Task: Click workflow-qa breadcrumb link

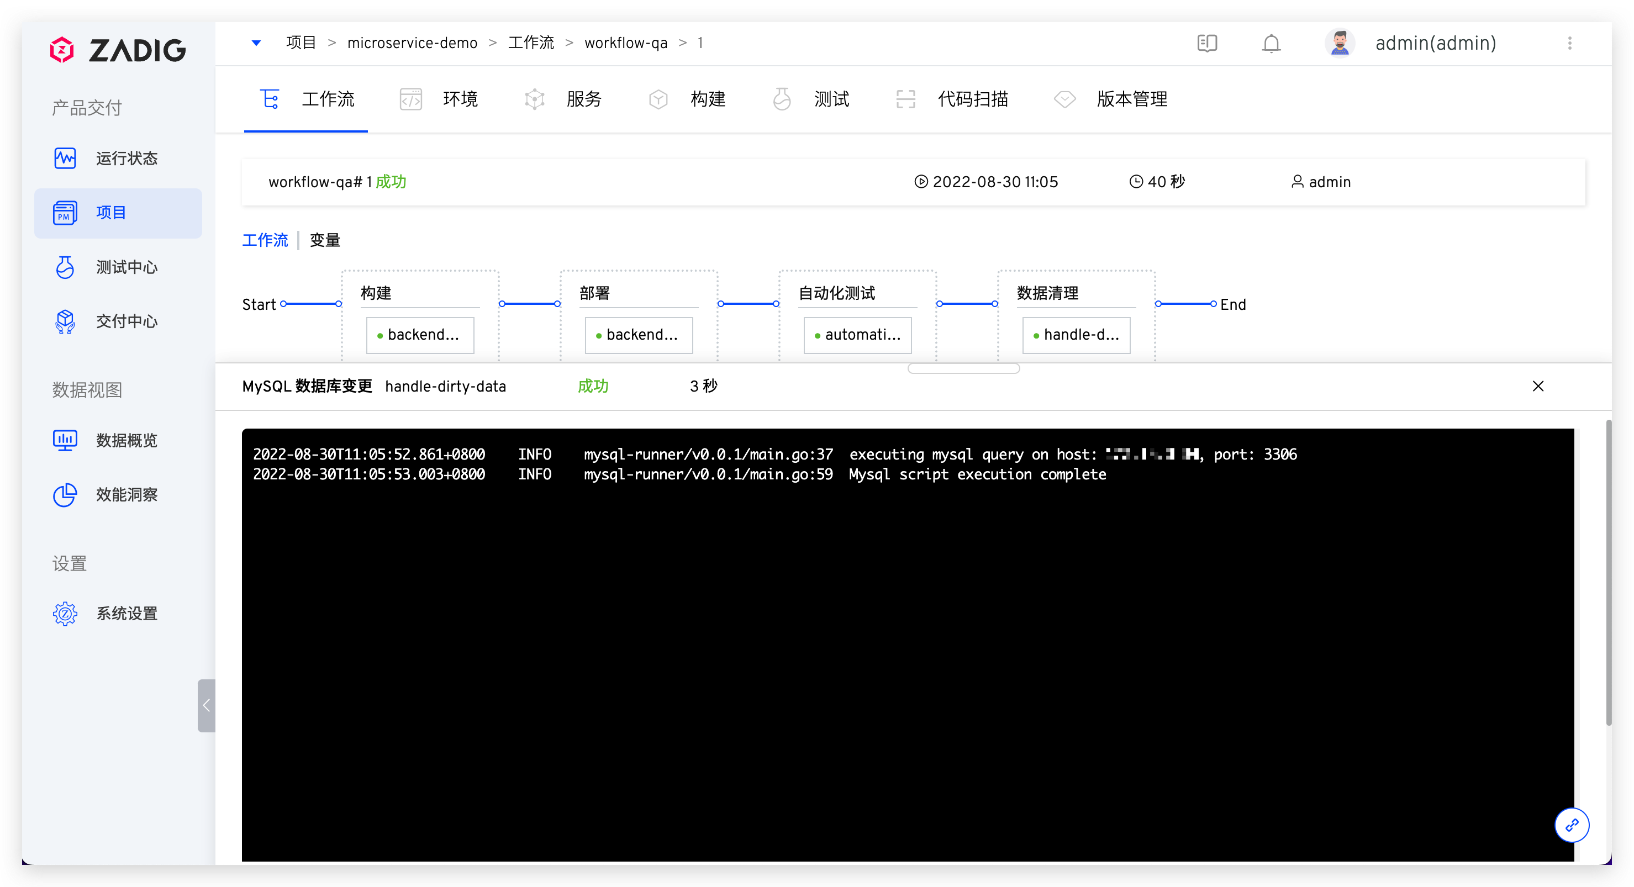Action: 625,43
